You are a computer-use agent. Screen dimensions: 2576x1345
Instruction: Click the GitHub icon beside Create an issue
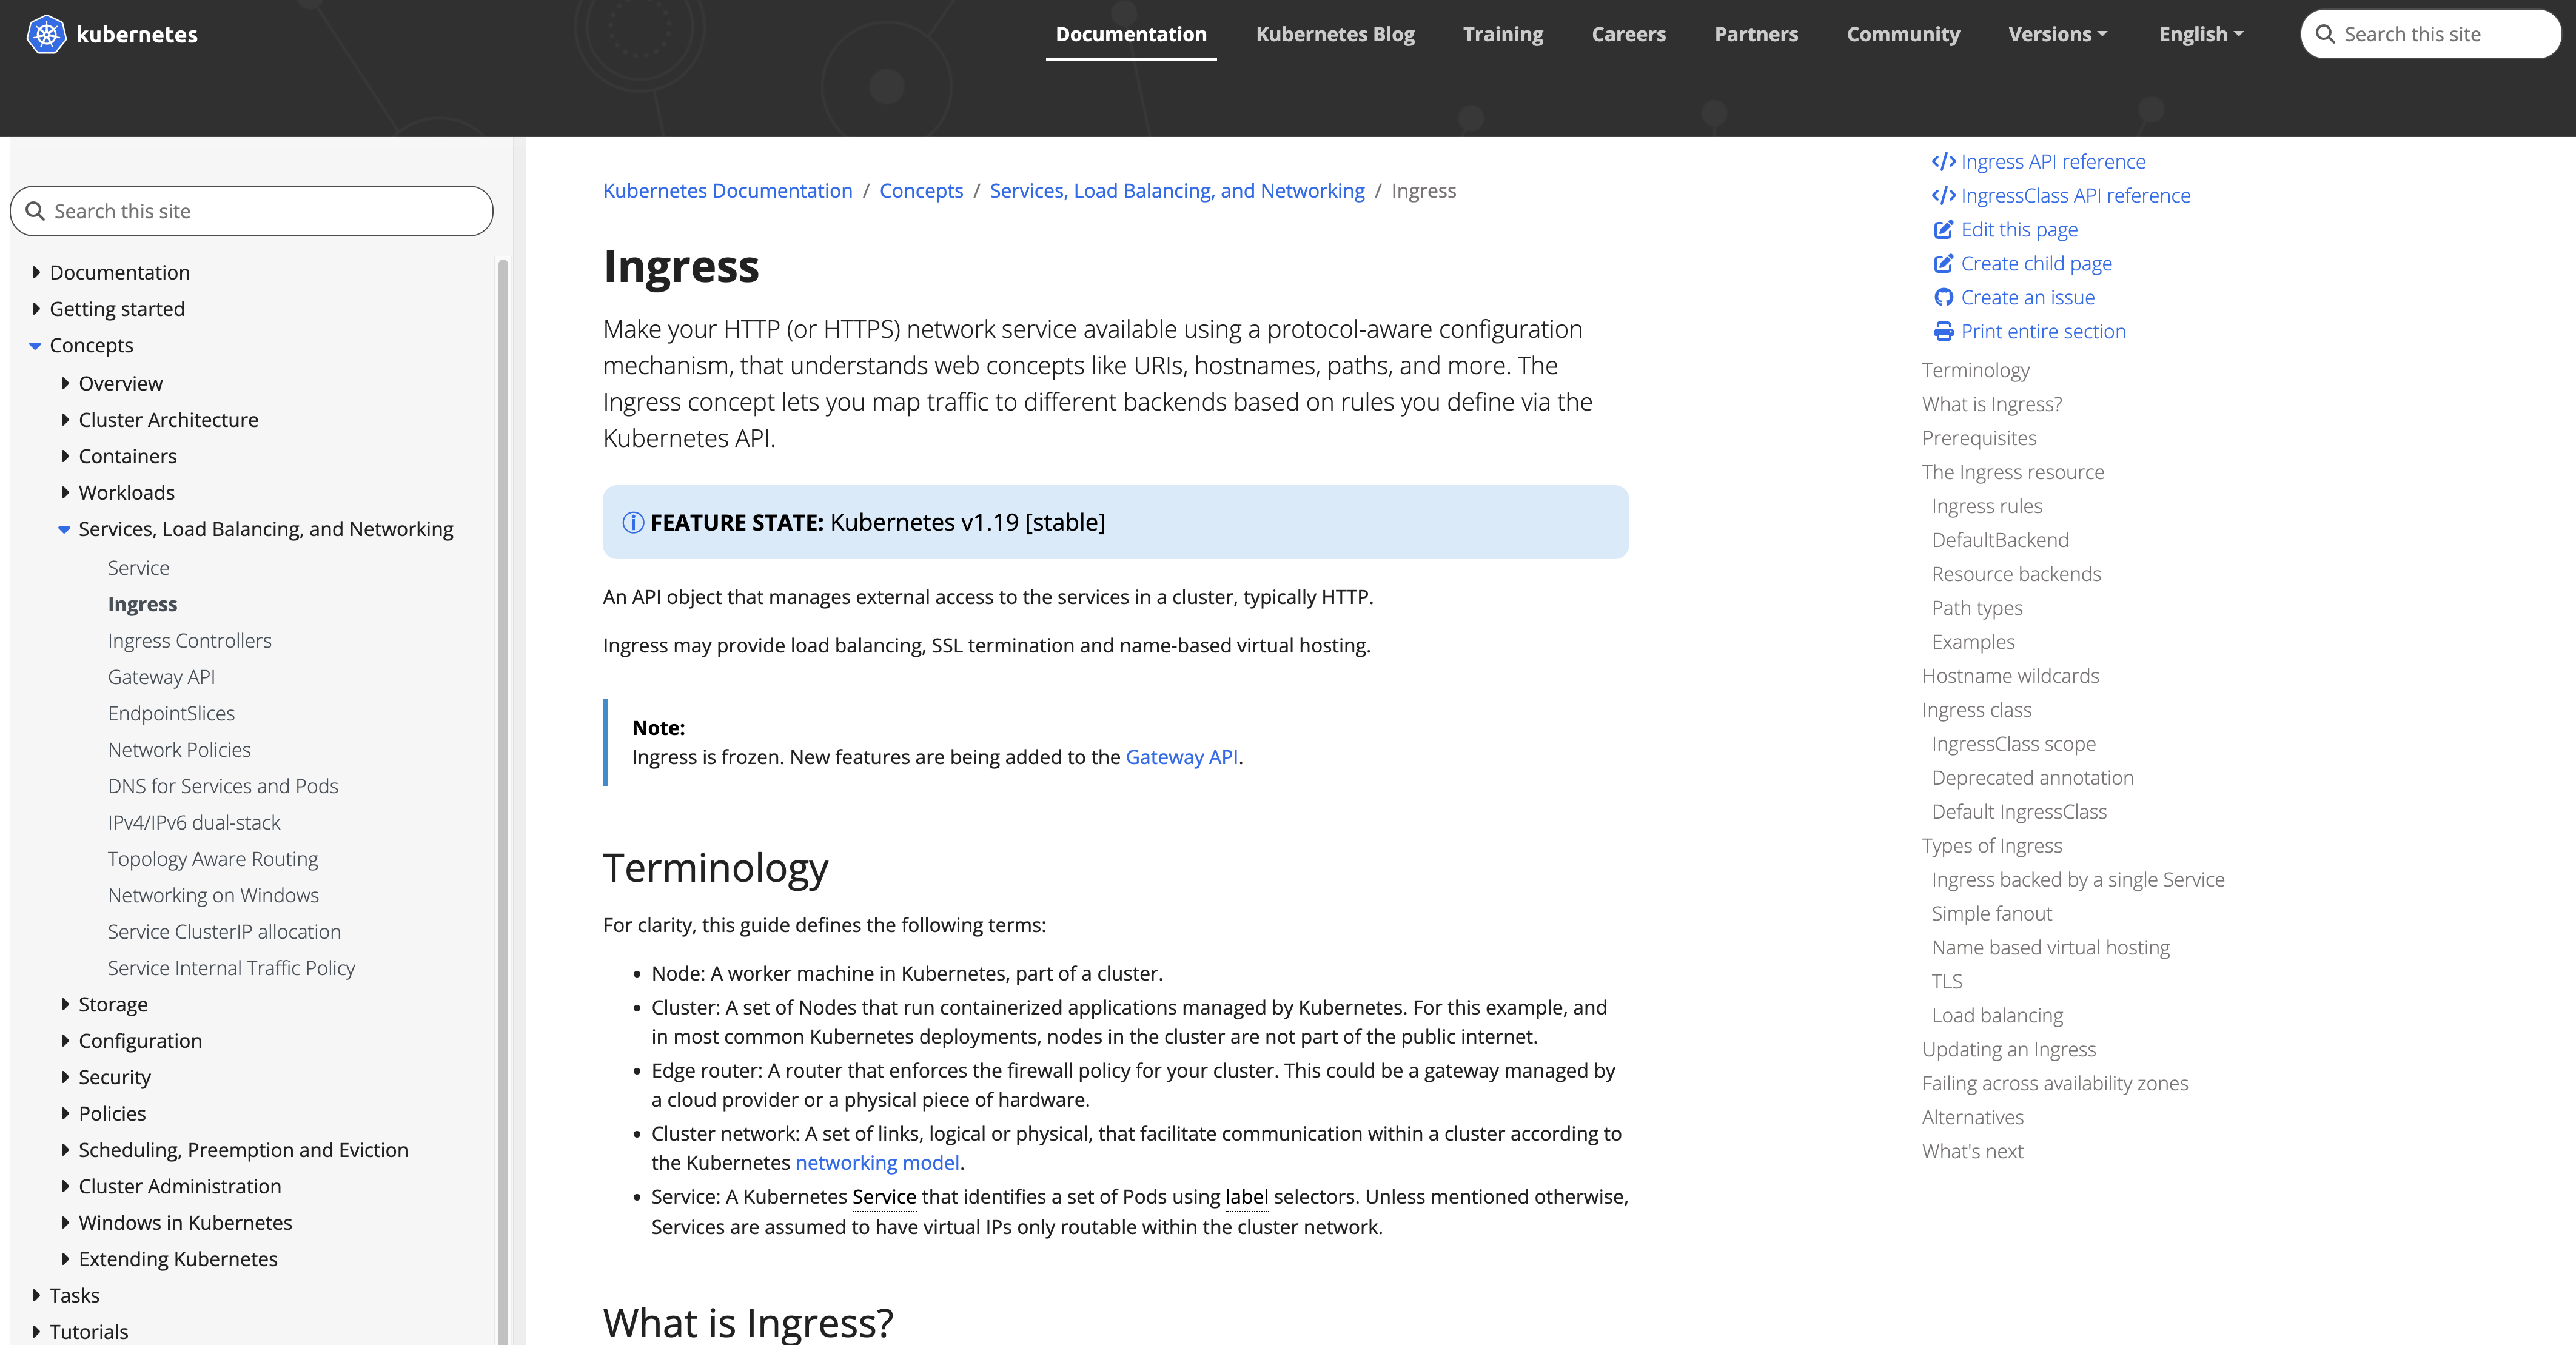click(x=1943, y=298)
